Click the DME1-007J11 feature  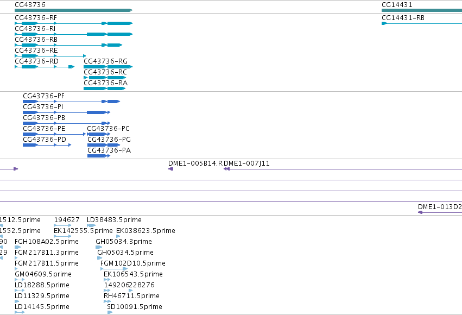[343, 169]
